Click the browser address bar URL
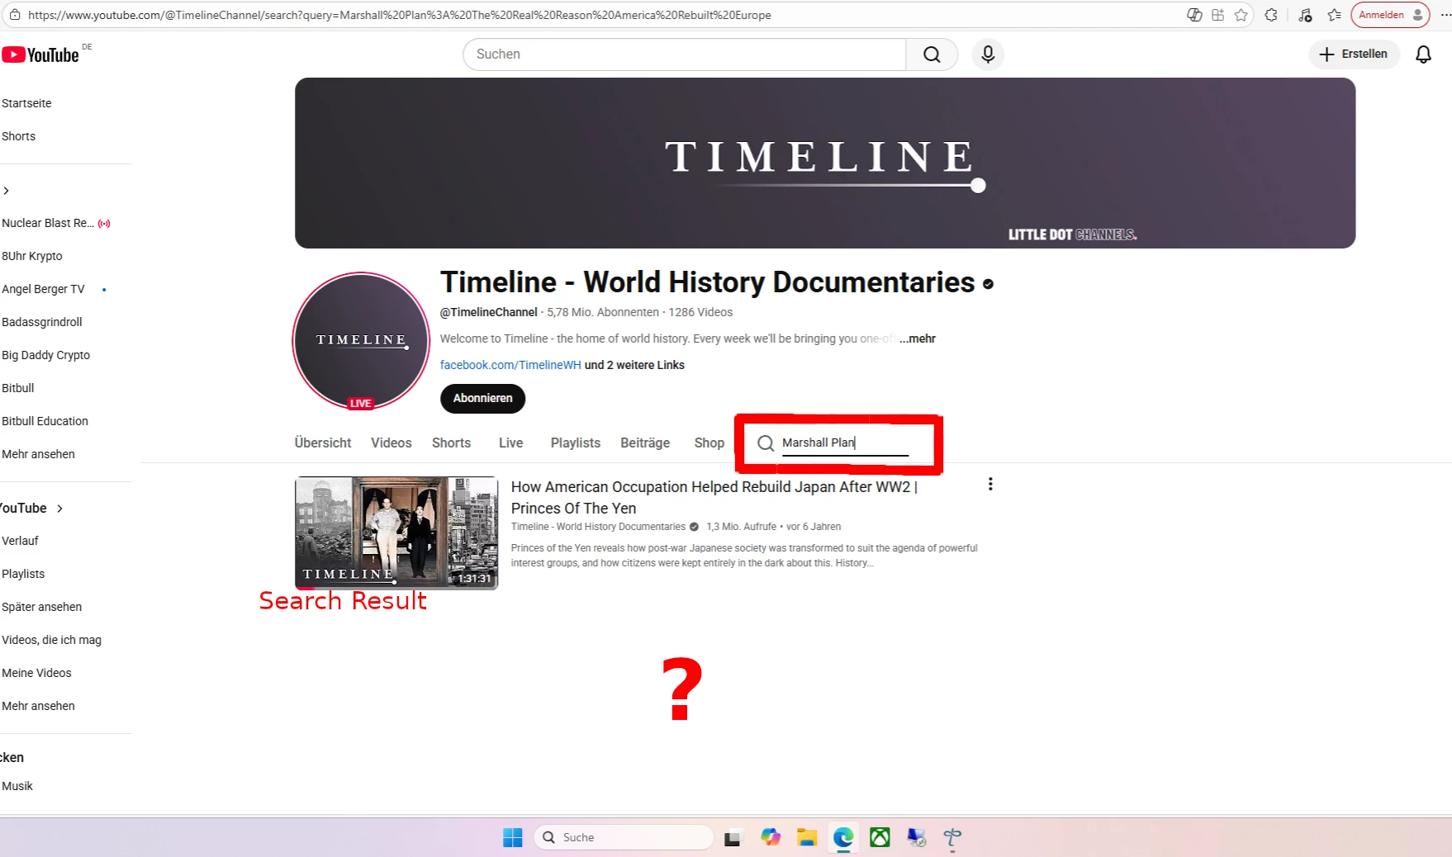The height and width of the screenshot is (857, 1452). 400,15
